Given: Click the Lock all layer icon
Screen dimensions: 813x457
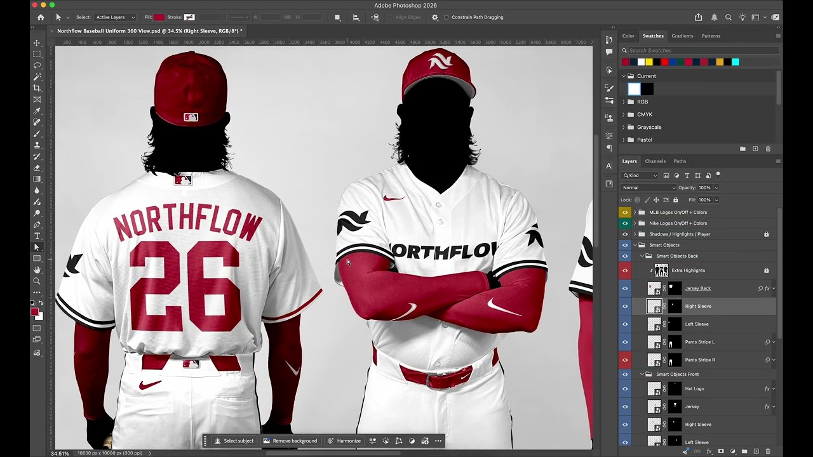Looking at the screenshot, I should [675, 200].
